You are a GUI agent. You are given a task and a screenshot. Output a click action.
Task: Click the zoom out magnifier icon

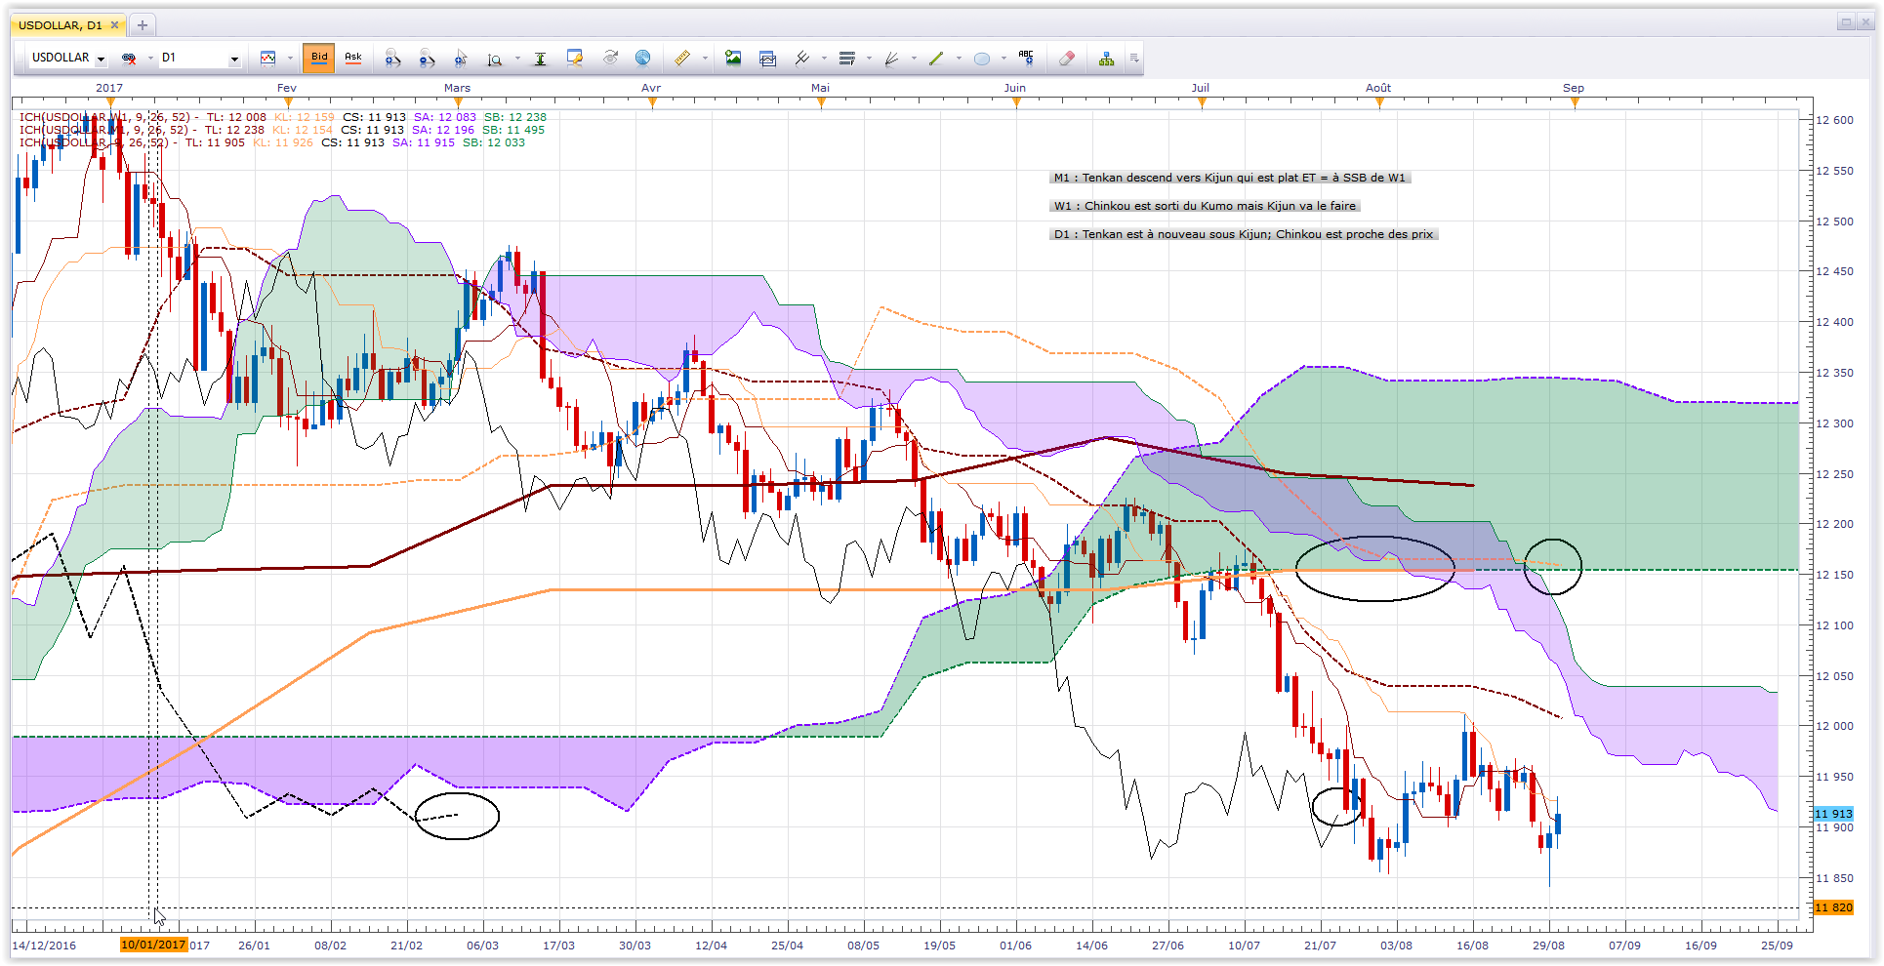click(427, 59)
